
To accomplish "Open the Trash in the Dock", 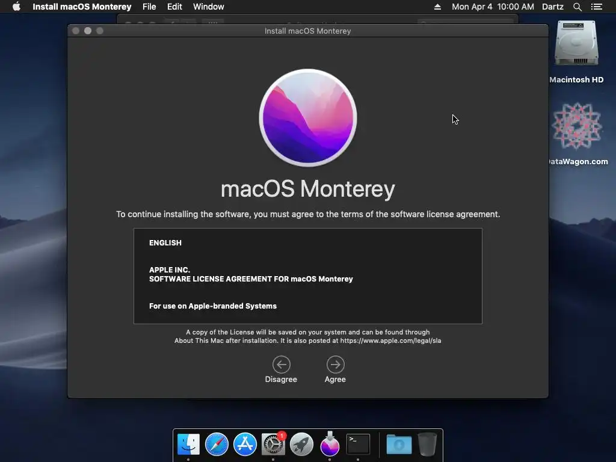I will pos(427,444).
